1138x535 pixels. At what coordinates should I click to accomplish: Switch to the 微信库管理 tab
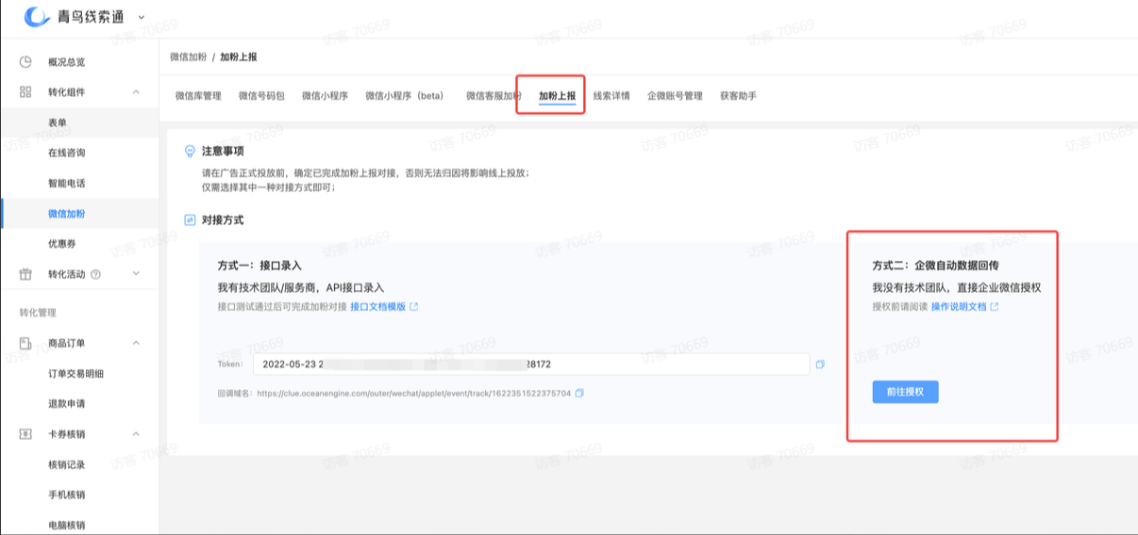[x=198, y=96]
